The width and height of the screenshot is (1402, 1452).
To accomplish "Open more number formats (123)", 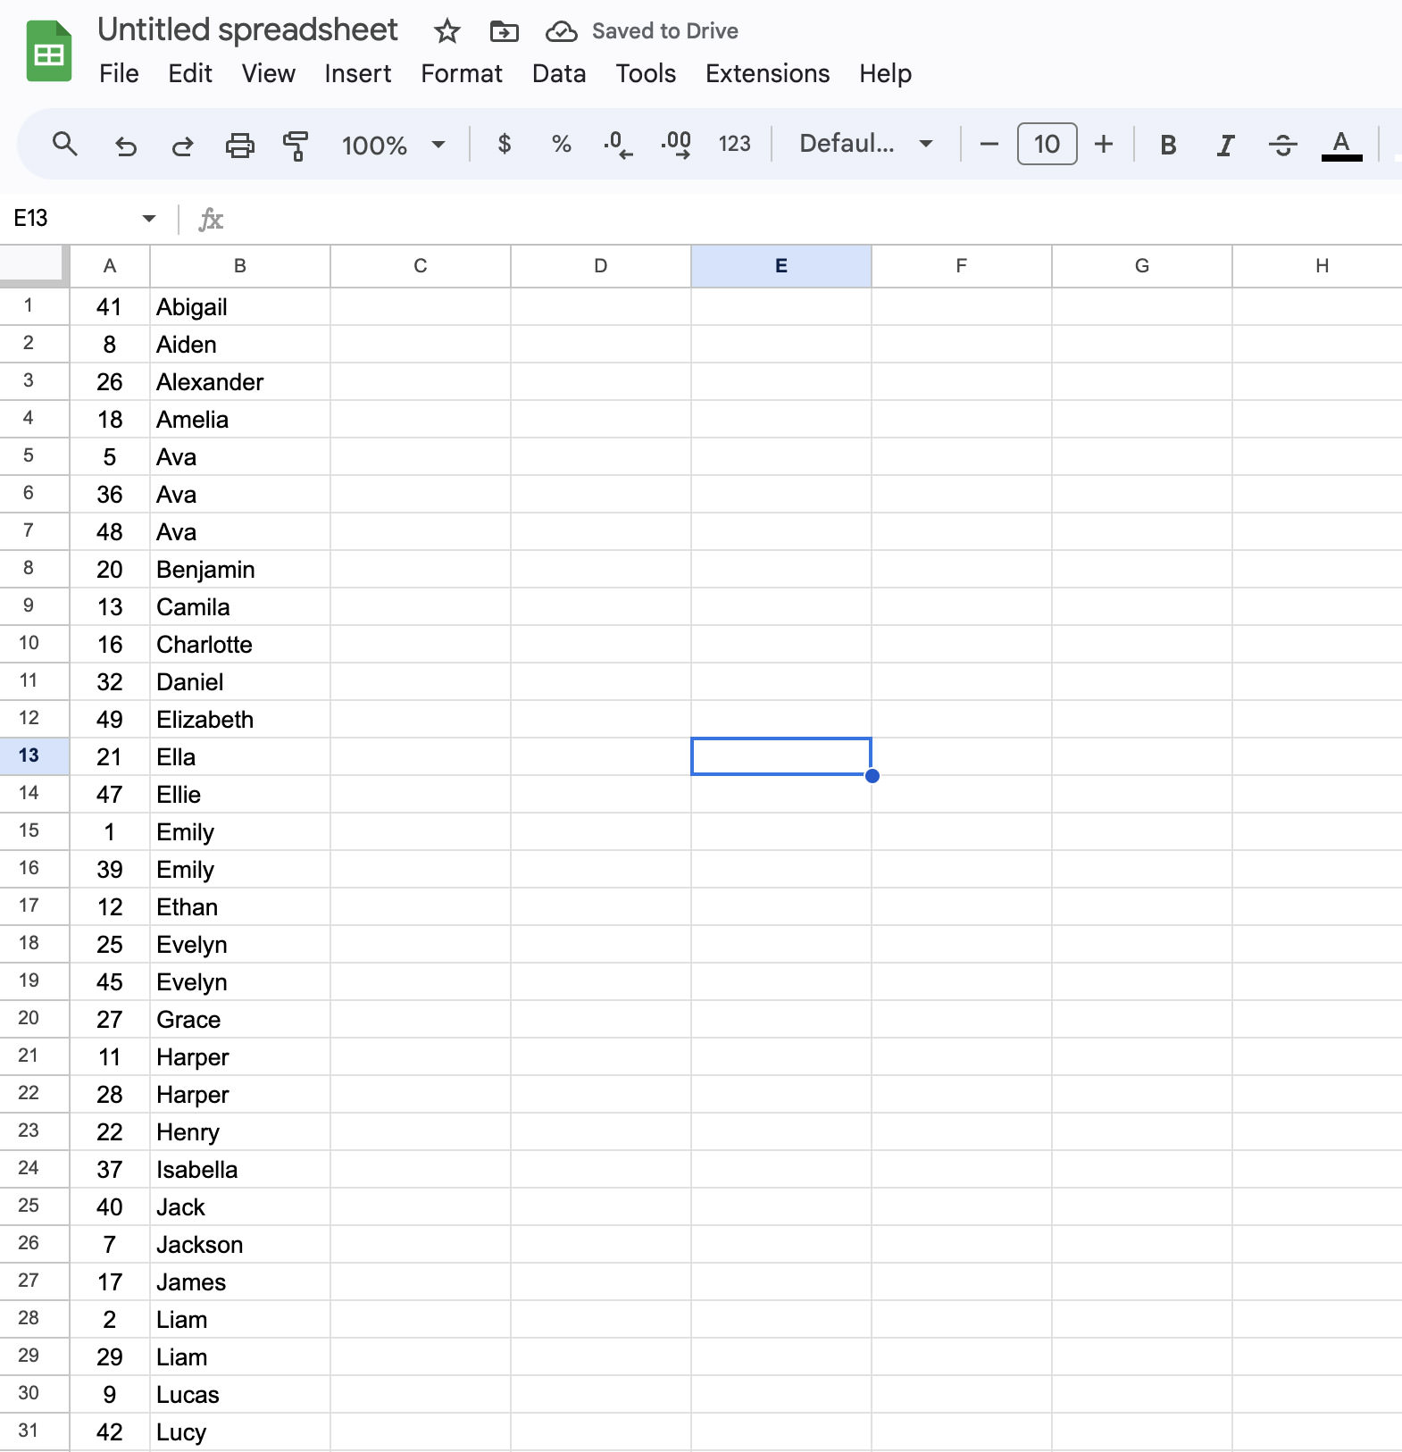I will [734, 144].
